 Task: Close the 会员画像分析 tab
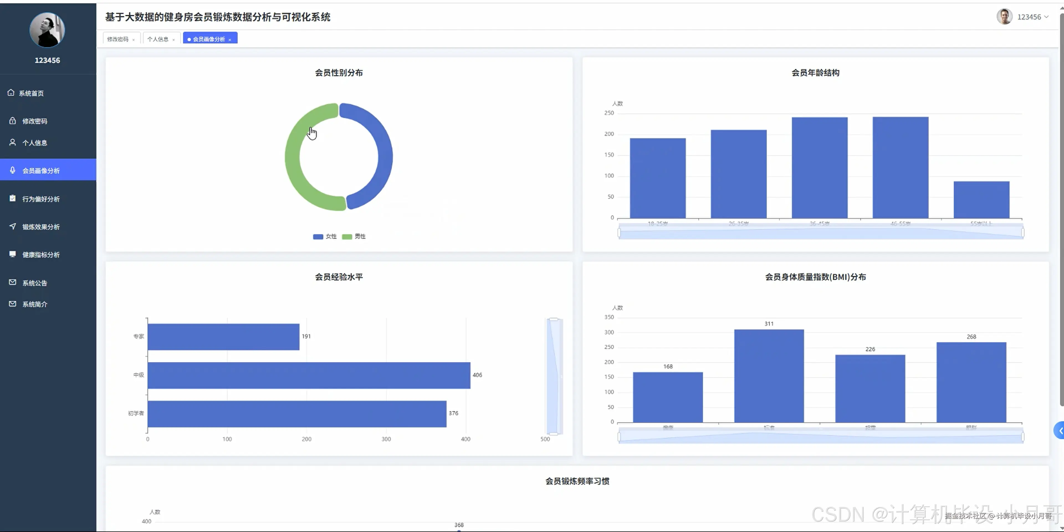[x=230, y=40]
